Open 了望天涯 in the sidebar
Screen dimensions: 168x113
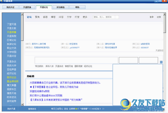(11, 24)
